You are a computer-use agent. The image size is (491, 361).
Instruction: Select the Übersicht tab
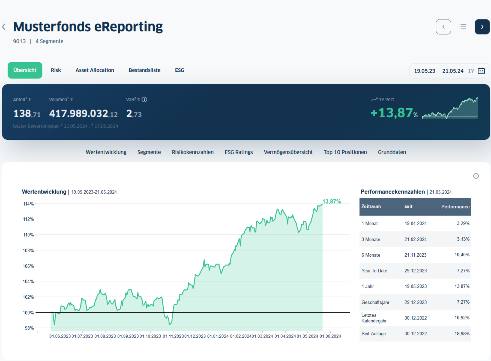(25, 70)
